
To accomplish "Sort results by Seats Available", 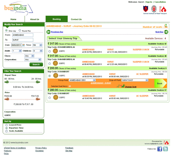I will pyautogui.click(x=7, y=131).
